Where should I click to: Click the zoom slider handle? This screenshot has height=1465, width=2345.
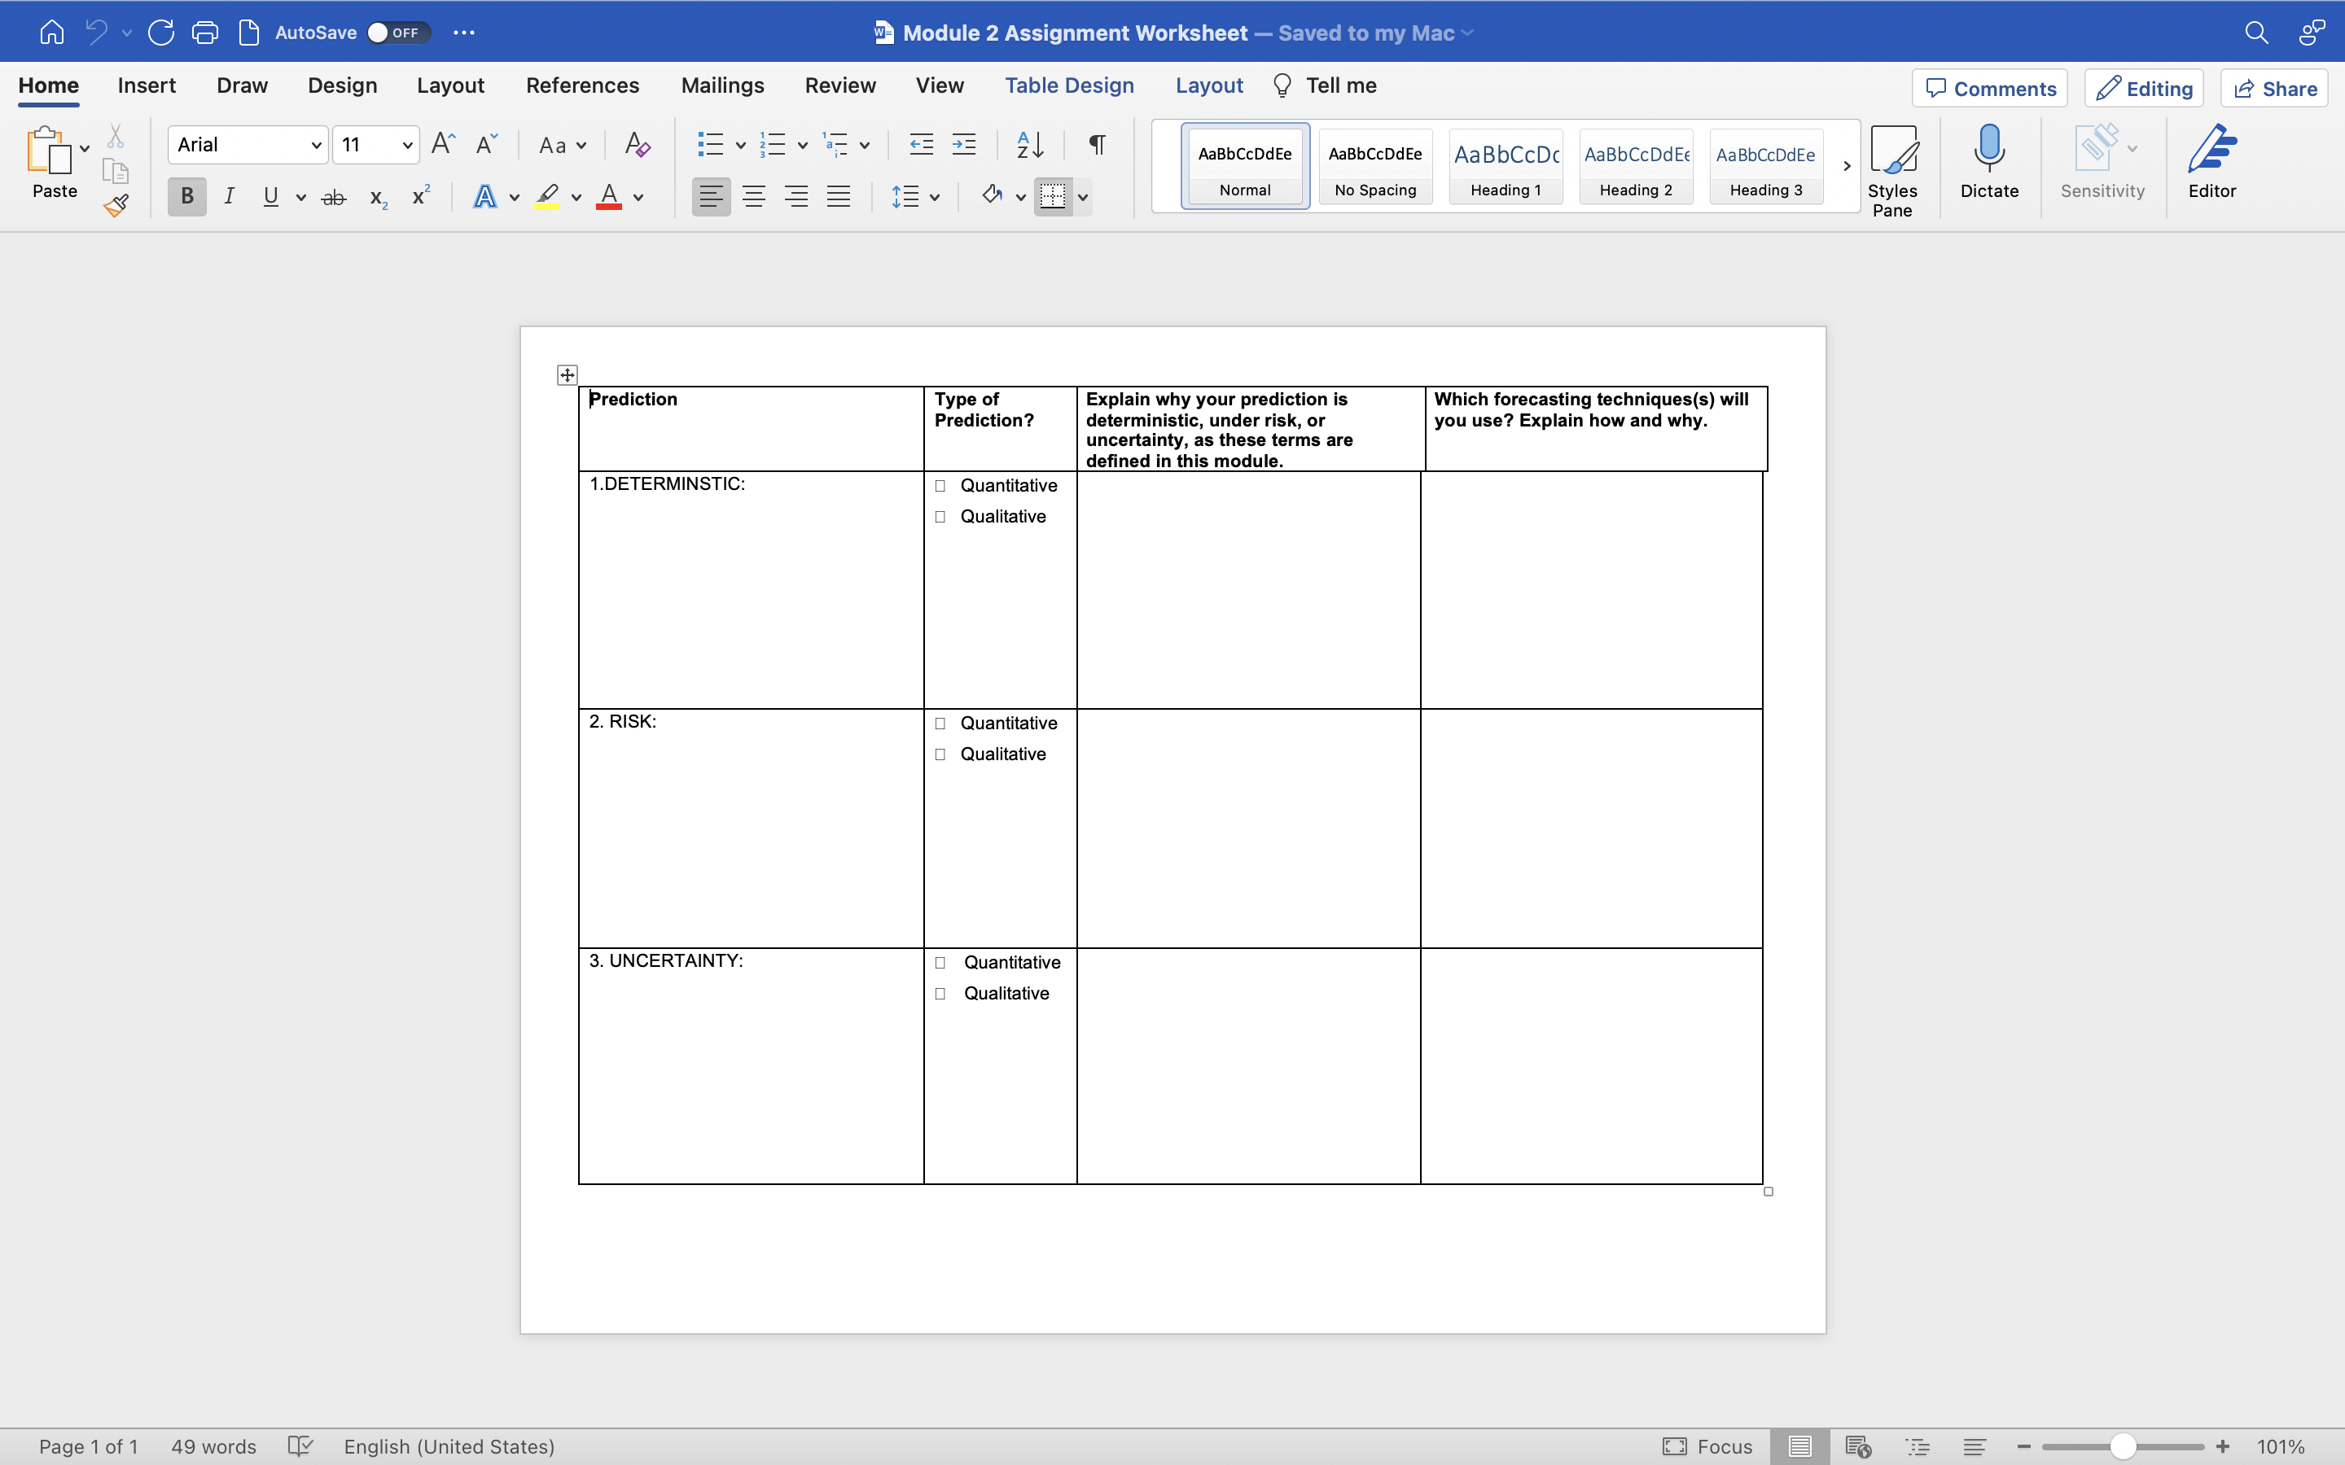point(2123,1446)
